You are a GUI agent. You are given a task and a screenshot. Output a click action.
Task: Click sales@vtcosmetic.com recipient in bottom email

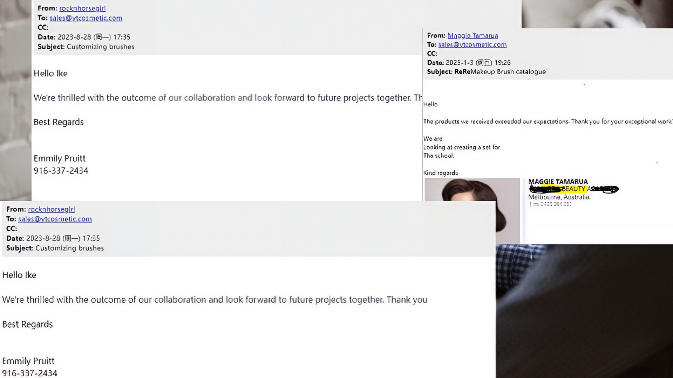[55, 219]
